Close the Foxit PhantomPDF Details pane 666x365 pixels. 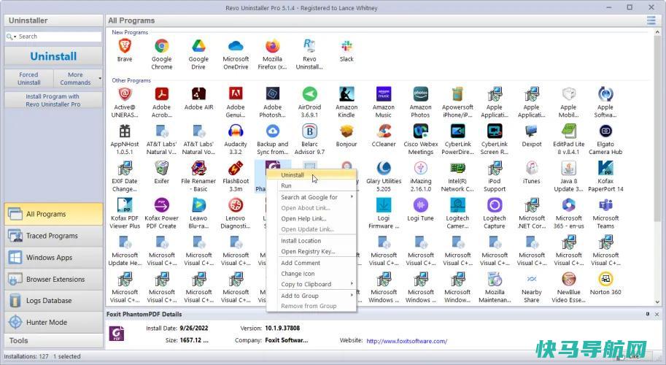[x=657, y=314]
